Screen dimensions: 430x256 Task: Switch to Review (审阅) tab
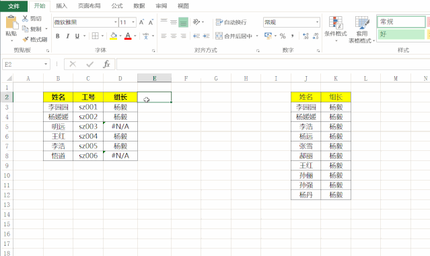coord(162,6)
